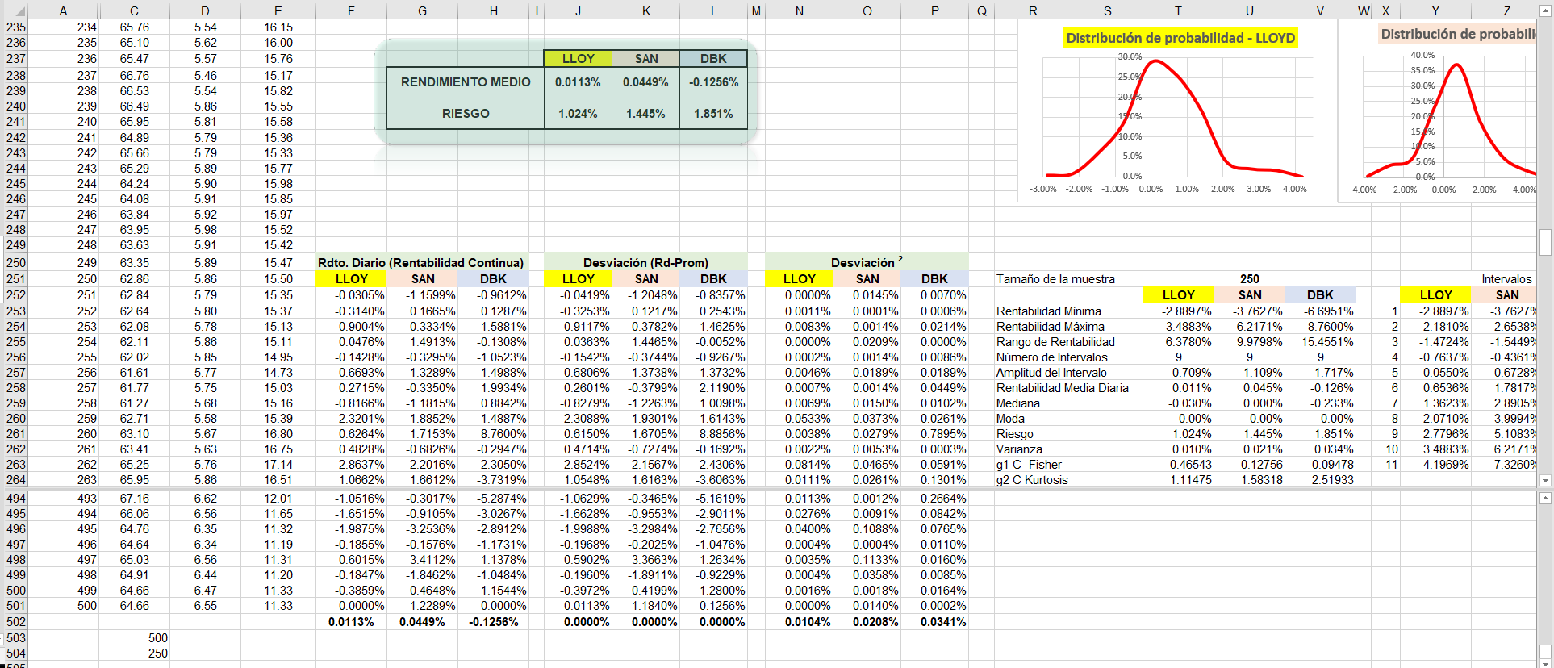Click the Tamaño de la muestra cell
Image resolution: width=1554 pixels, height=668 pixels.
(1055, 279)
